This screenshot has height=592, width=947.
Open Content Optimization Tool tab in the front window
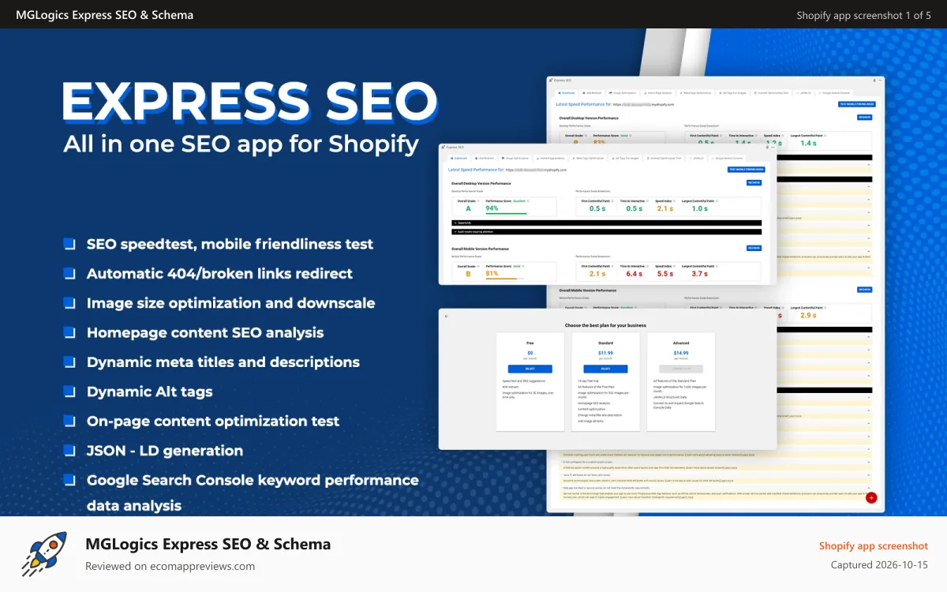(664, 159)
